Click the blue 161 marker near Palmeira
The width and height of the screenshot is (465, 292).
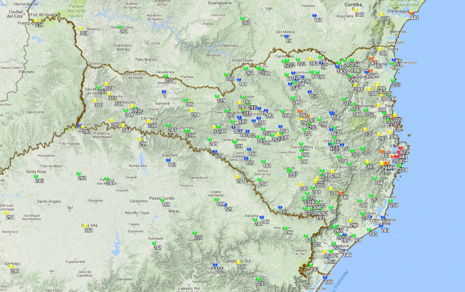[314, 16]
